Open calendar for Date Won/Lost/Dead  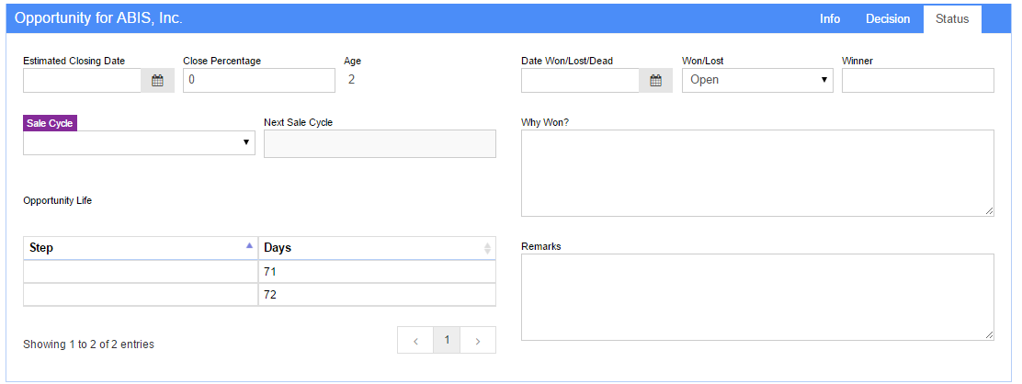[x=655, y=81]
